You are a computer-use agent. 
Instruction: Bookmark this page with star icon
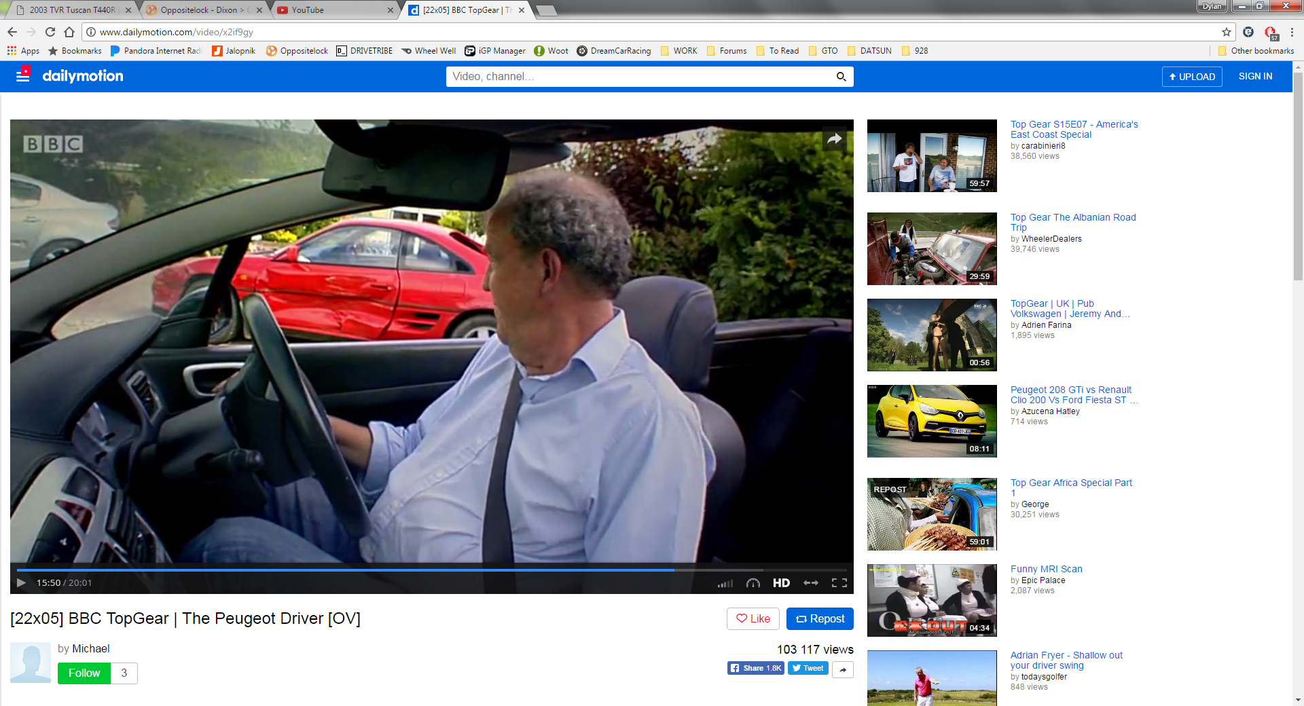1226,32
